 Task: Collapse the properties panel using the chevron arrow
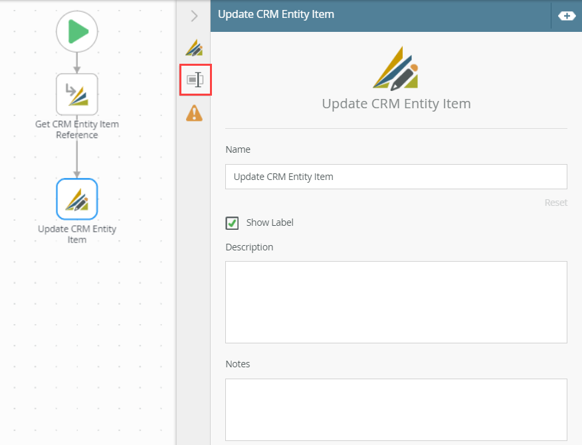(x=193, y=16)
